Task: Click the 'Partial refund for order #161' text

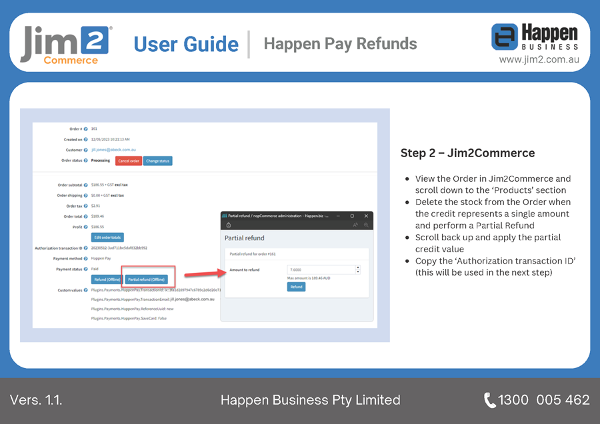Action: [x=253, y=254]
